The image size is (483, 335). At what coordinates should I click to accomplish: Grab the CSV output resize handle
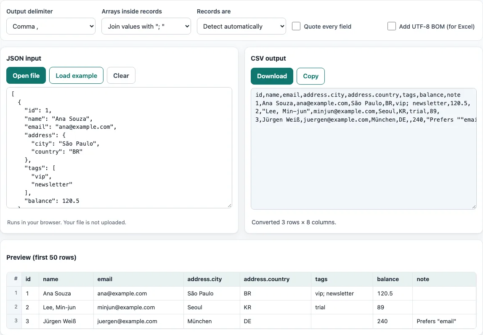pos(474,207)
